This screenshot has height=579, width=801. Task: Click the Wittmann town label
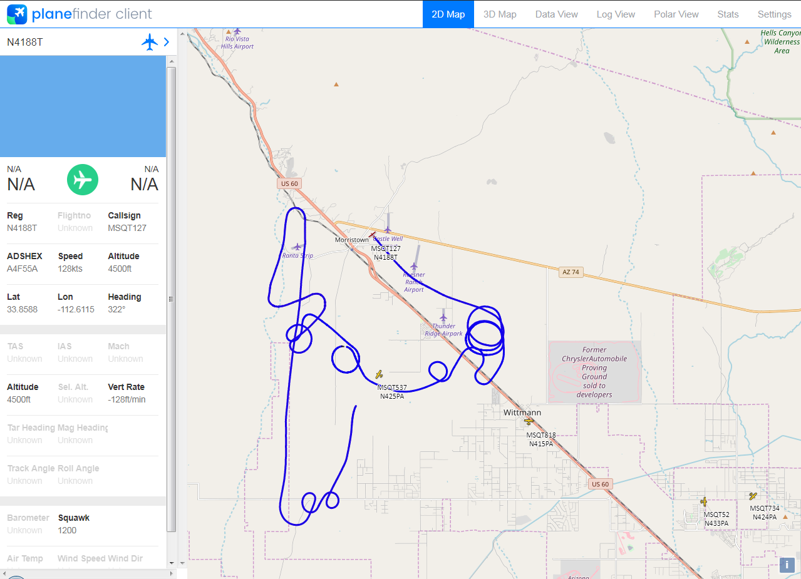tap(522, 412)
